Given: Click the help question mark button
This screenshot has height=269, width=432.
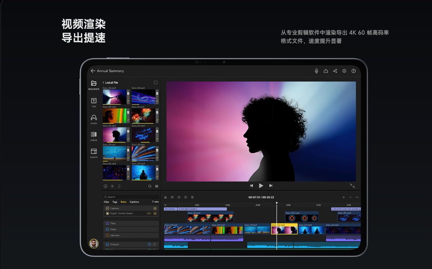Looking at the screenshot, I should [x=353, y=71].
